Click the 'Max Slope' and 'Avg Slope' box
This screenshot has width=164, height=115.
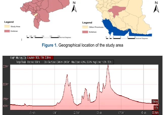pyautogui.click(x=92, y=62)
